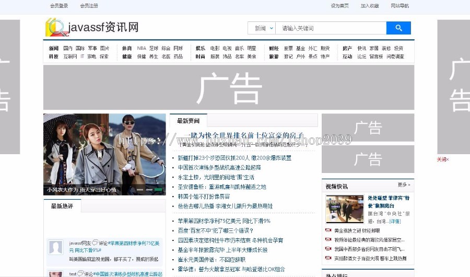Click the large top 广告 banner
Image resolution: width=470 pixels, height=277 pixels.
coord(229,87)
